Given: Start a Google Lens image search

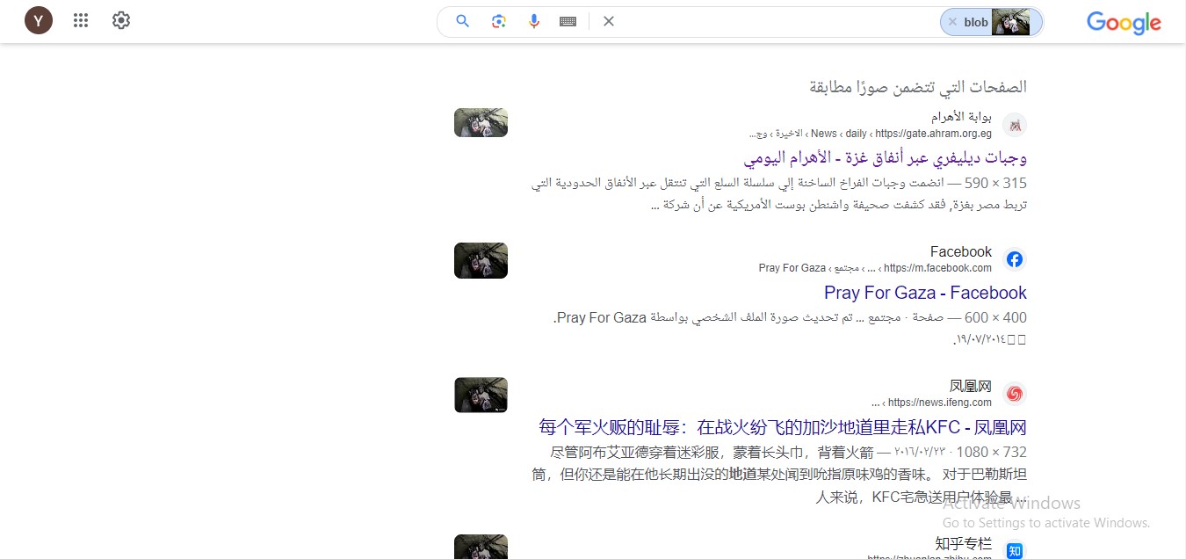Looking at the screenshot, I should click(499, 21).
